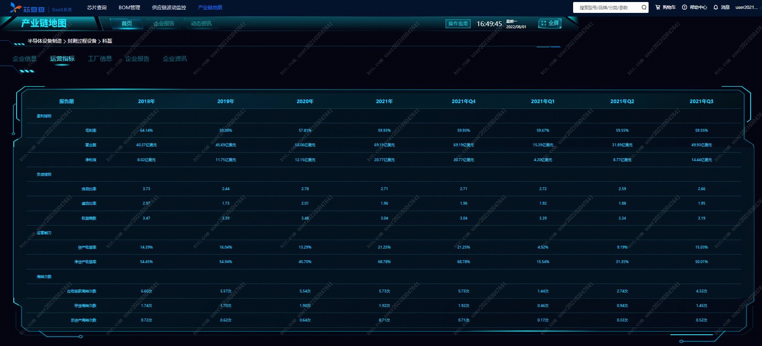The width and height of the screenshot is (762, 346).
Task: Click 2018 quick ratio value 2.97
Action: tap(147, 203)
